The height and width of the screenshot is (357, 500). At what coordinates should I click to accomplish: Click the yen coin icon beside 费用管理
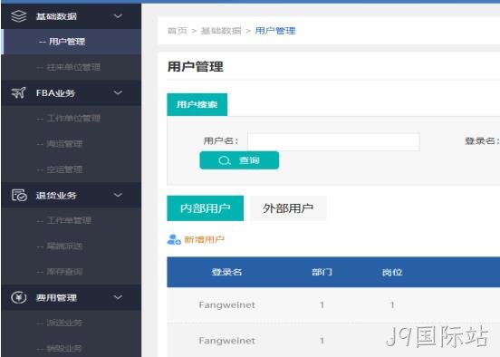pos(18,297)
